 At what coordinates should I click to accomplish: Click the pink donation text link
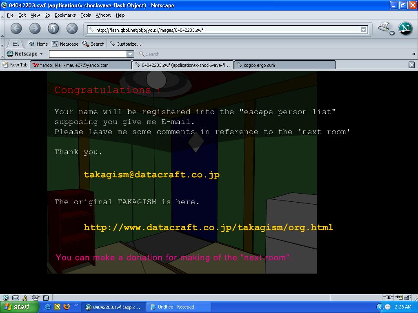tap(174, 258)
